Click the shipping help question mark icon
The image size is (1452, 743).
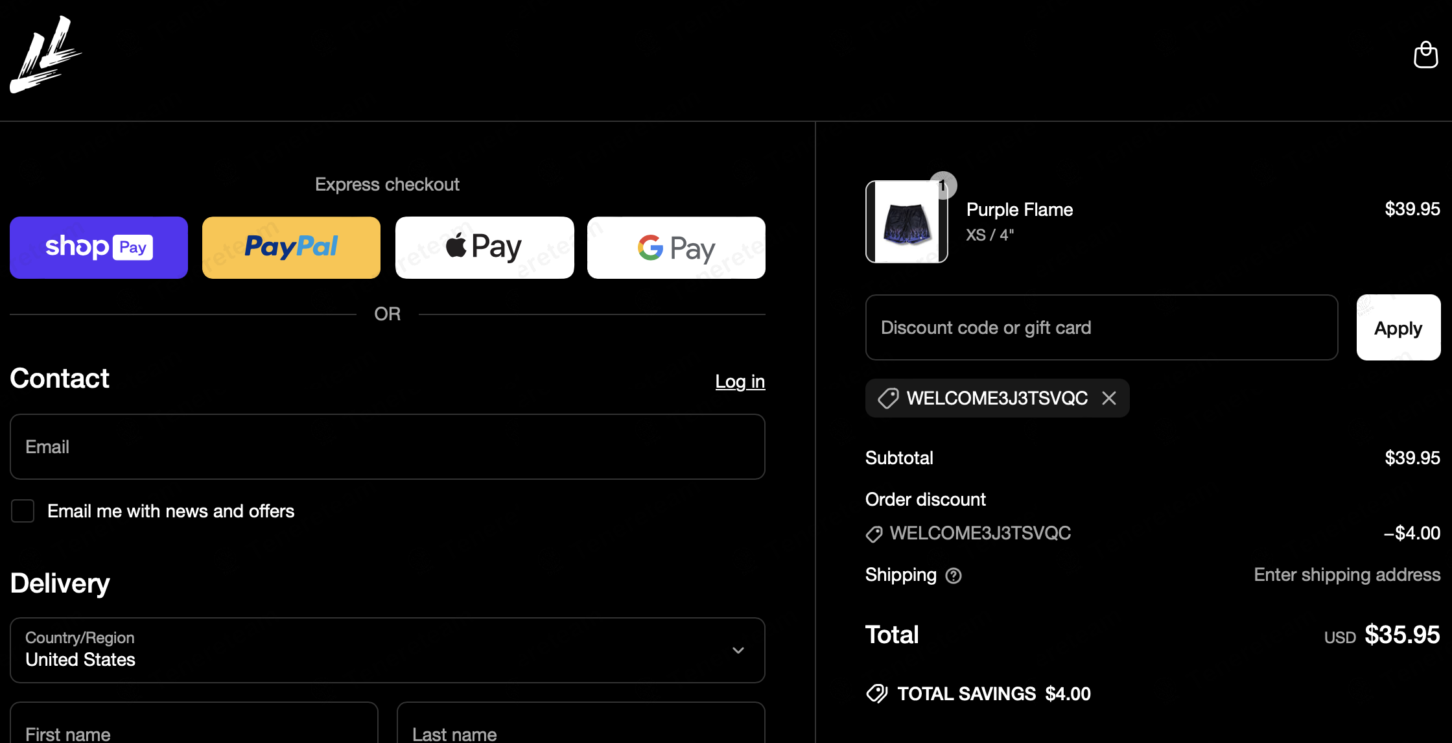click(x=954, y=576)
